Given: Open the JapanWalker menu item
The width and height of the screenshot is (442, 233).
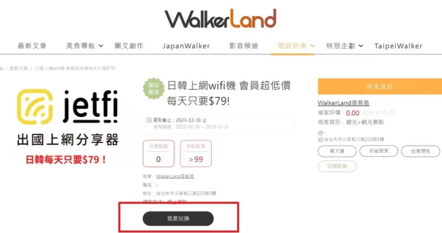Looking at the screenshot, I should tap(186, 46).
